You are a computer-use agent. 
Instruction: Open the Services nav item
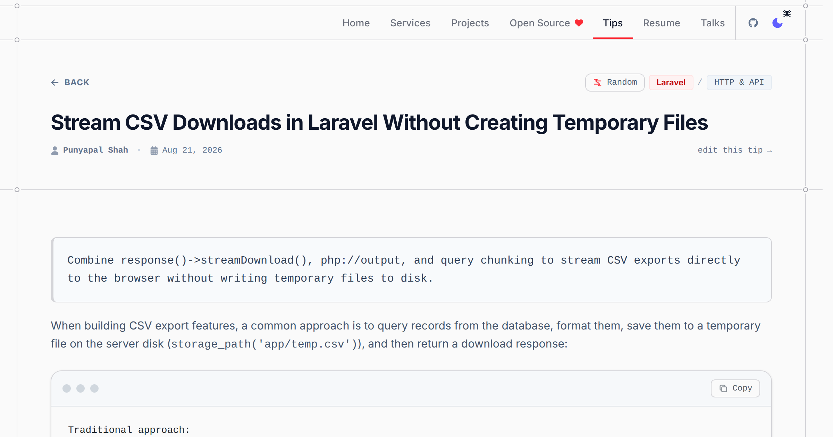coord(410,23)
